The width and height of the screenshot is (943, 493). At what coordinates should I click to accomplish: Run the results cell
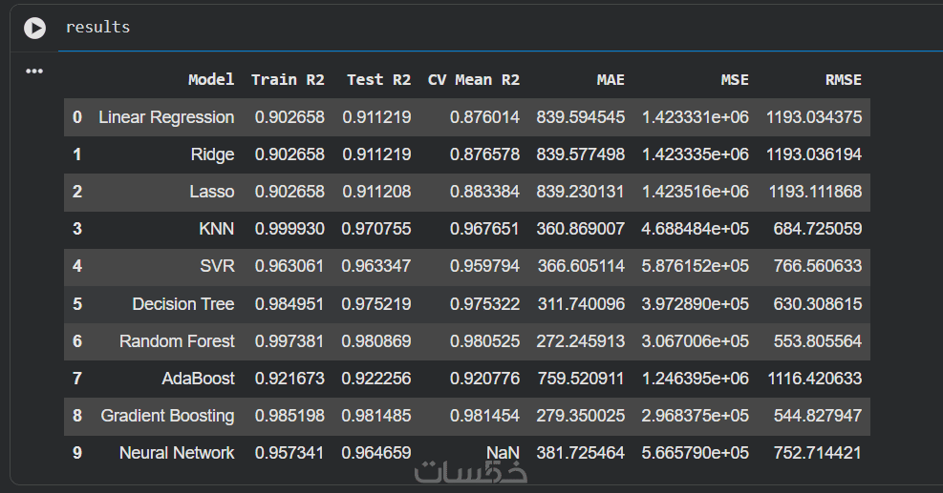point(35,29)
